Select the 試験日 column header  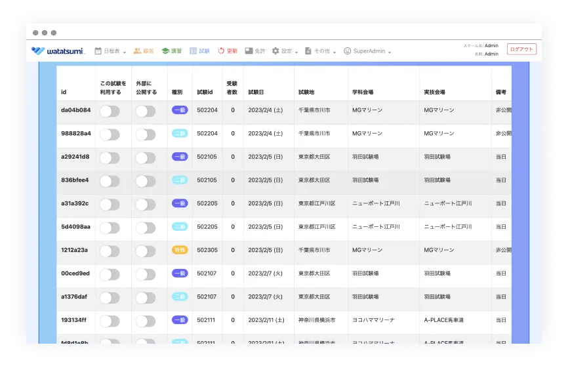click(x=256, y=92)
